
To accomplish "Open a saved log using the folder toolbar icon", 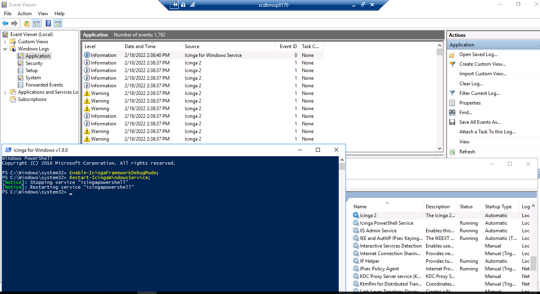I will pyautogui.click(x=26, y=23).
